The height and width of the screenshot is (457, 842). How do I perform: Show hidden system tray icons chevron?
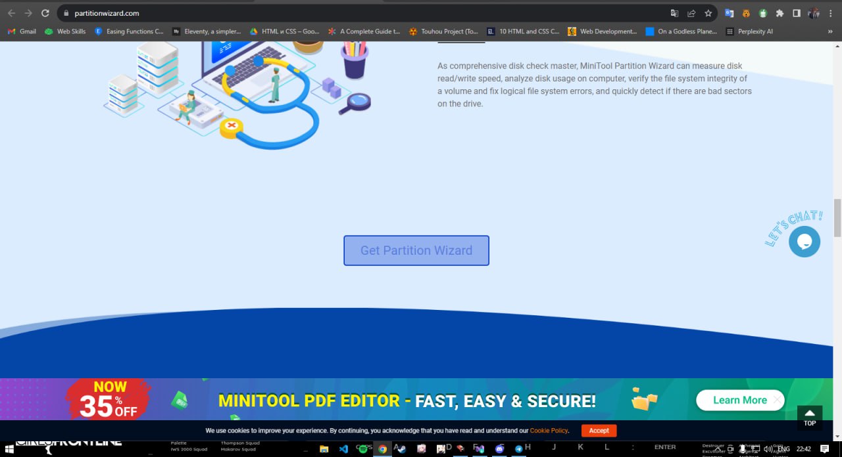pos(718,449)
